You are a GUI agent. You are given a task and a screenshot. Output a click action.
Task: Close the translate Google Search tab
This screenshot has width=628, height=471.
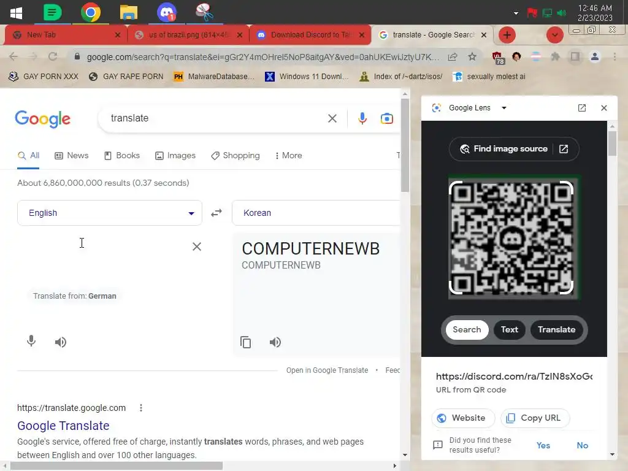484,35
